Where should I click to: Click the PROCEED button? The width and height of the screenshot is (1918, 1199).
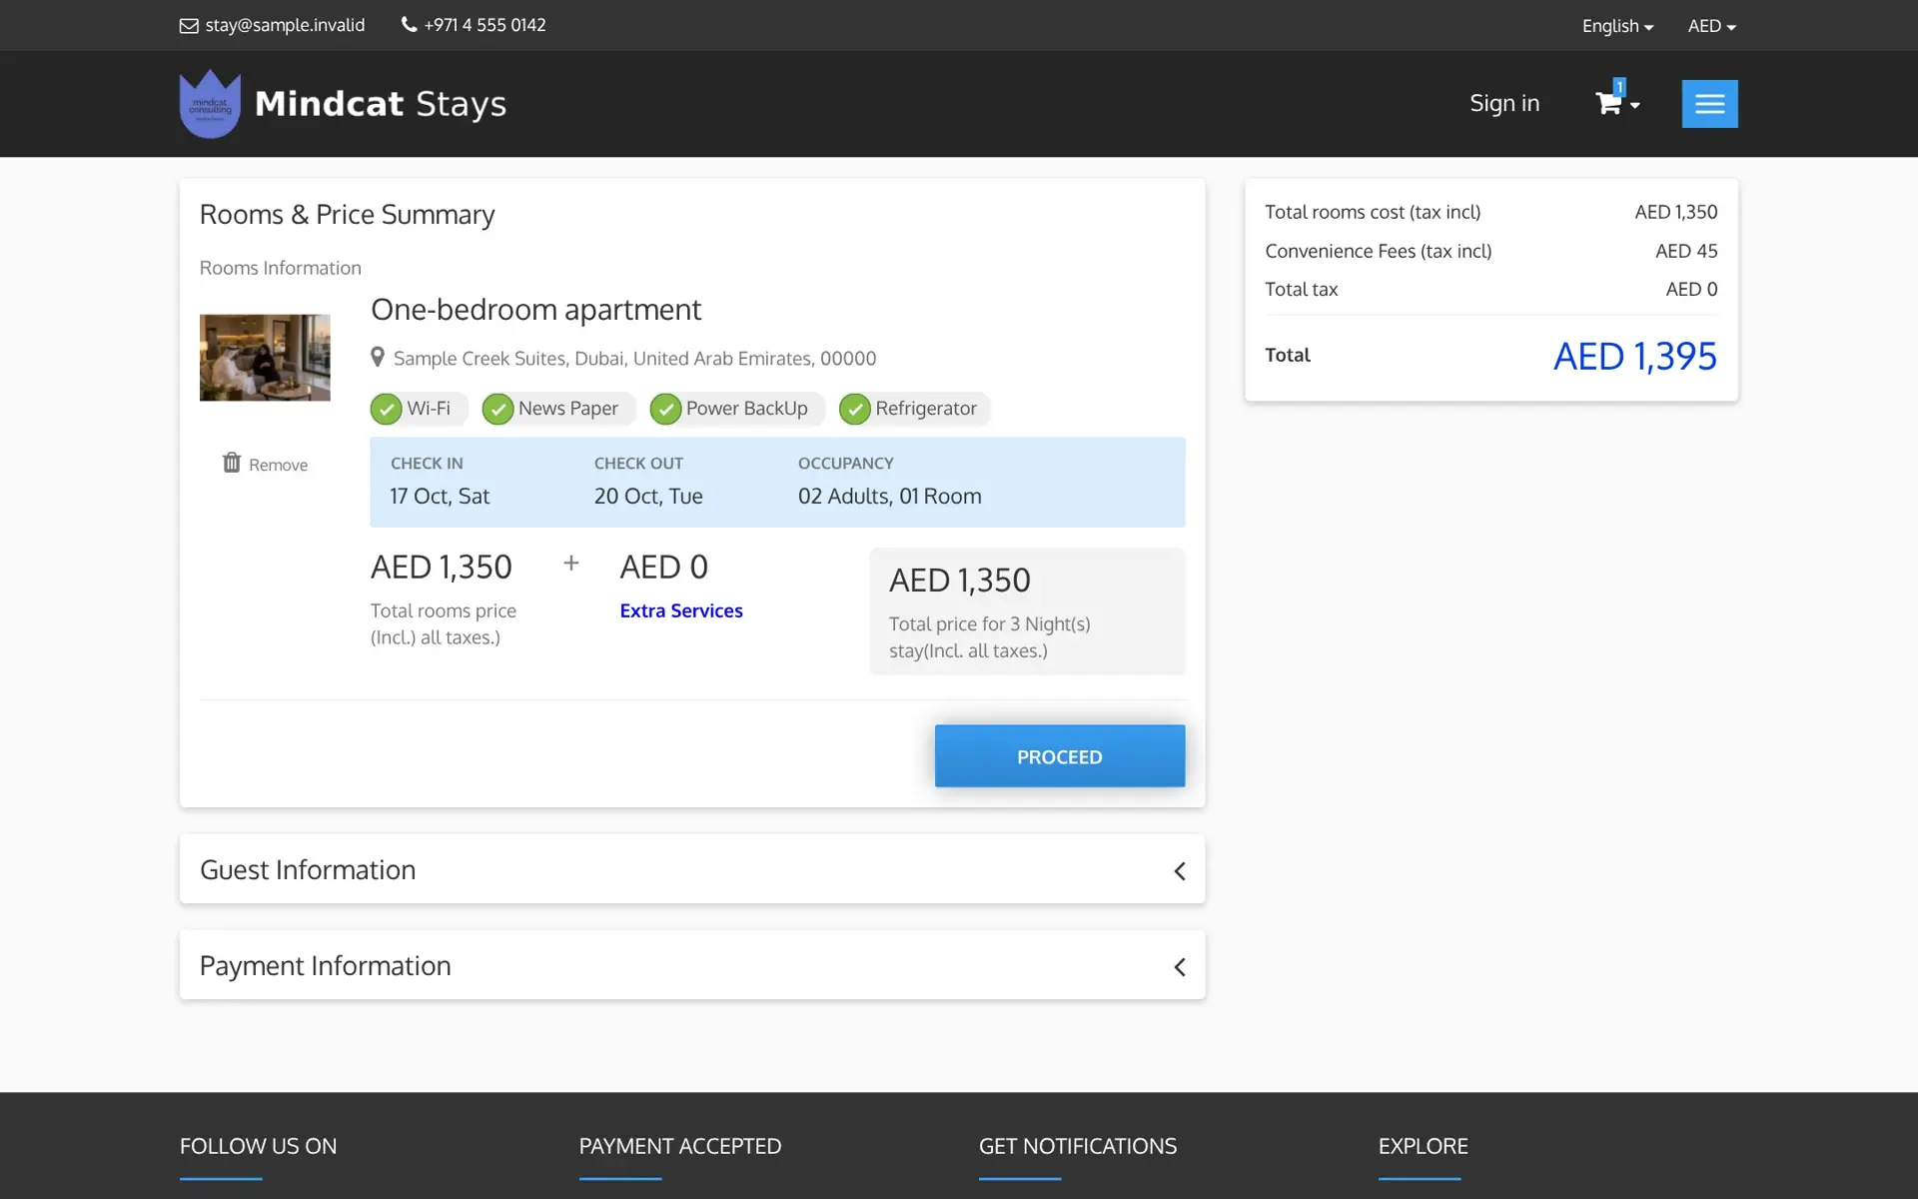click(x=1060, y=756)
